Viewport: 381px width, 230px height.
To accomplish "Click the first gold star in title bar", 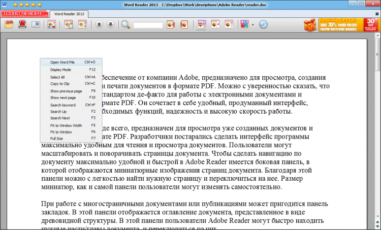I will [x=16, y=5].
